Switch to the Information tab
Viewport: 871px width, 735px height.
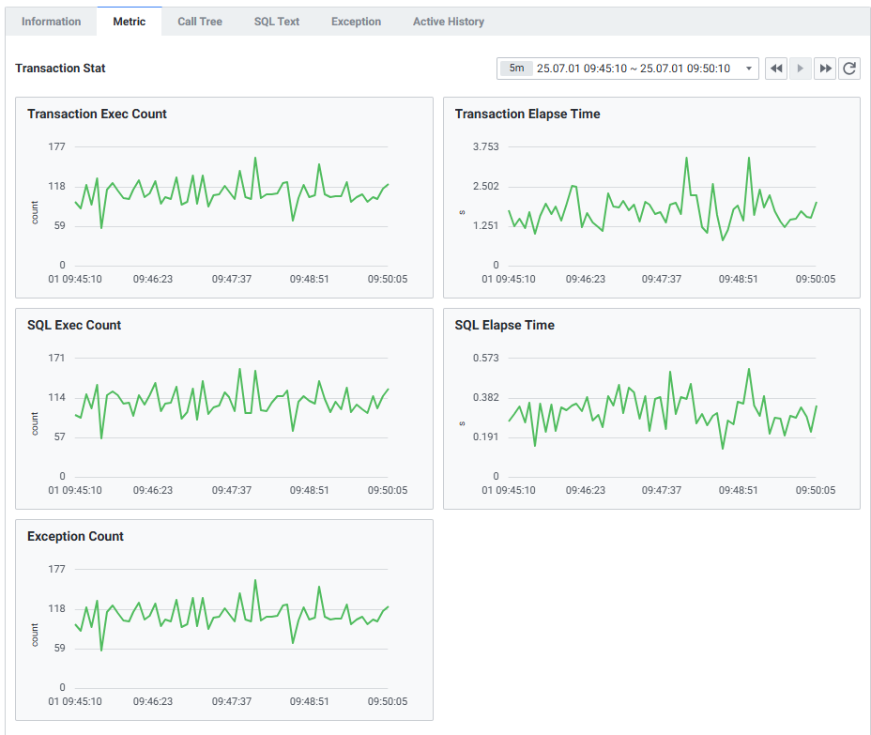point(52,22)
